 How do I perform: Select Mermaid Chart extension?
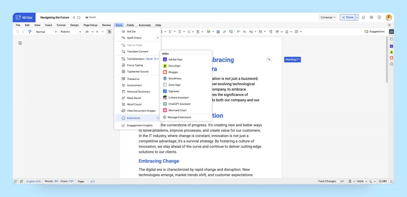coord(186,110)
